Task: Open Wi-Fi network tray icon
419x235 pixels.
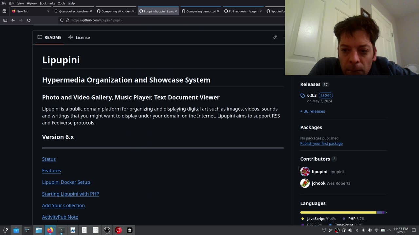Action: point(376,230)
